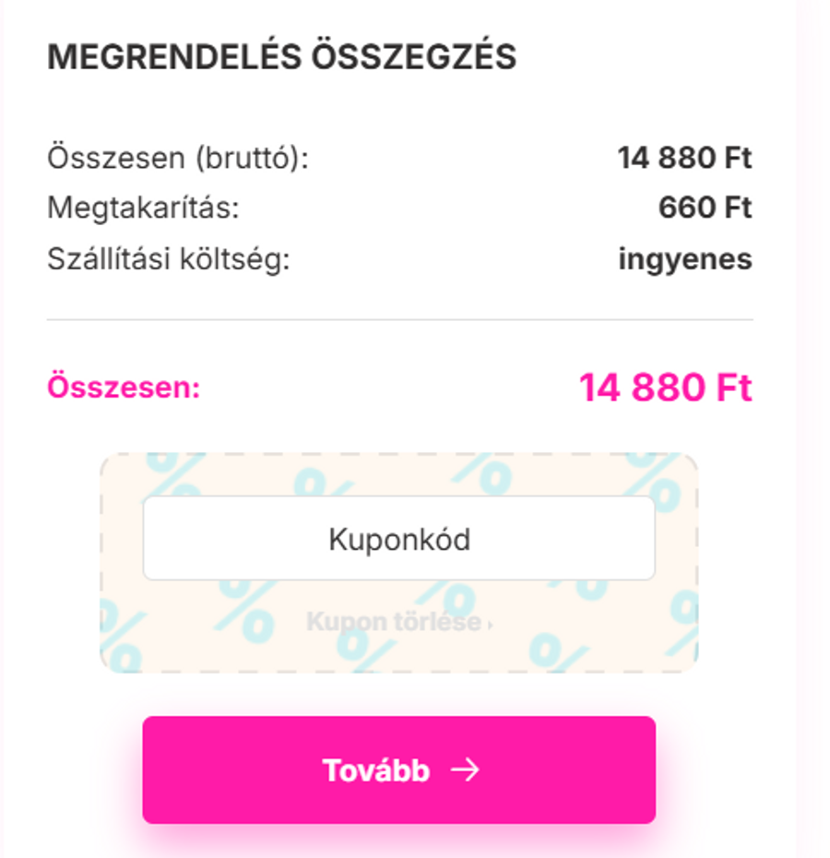Click the MEGRENDELÉS ÖSSZEGZÉS heading
The width and height of the screenshot is (830, 858).
pyautogui.click(x=283, y=55)
